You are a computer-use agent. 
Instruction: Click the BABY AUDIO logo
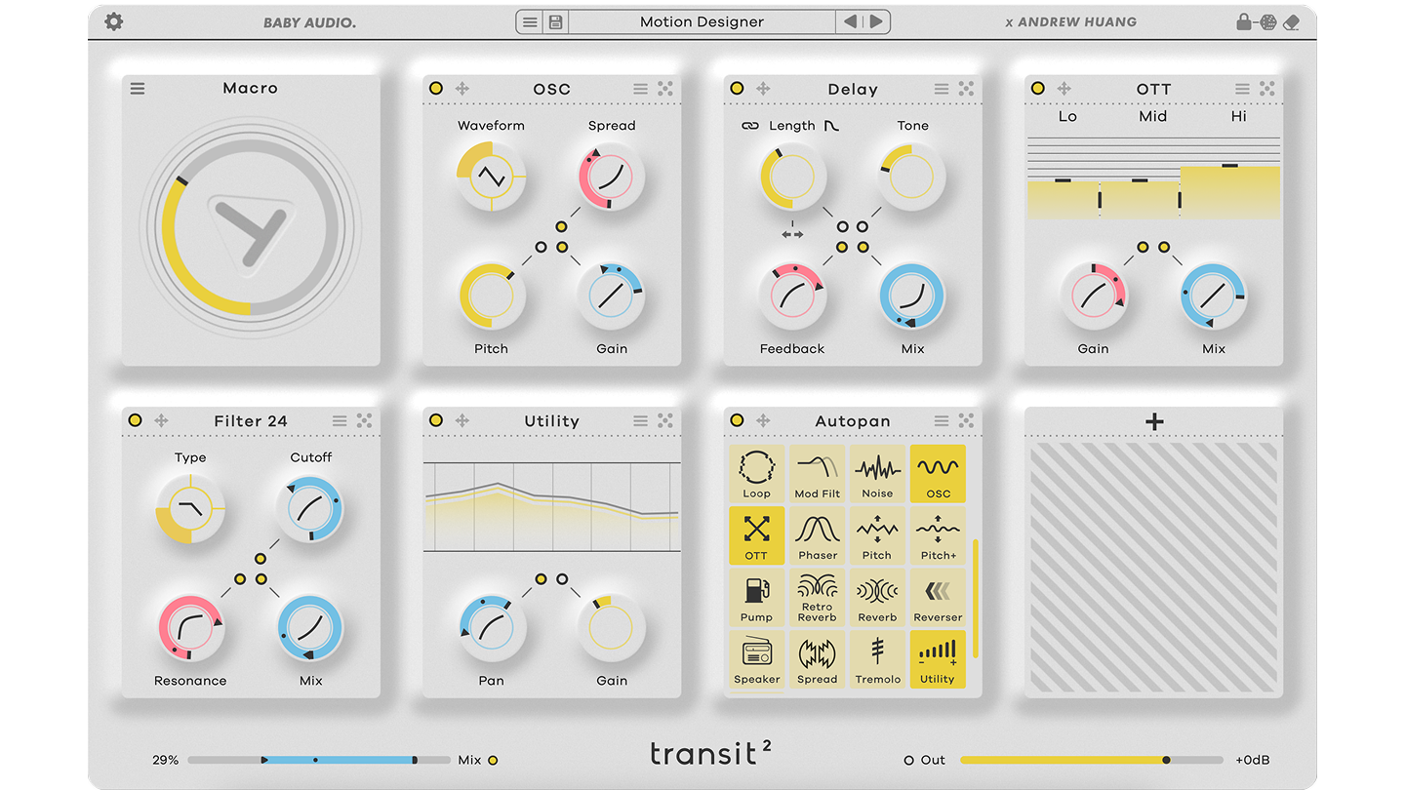[x=309, y=21]
